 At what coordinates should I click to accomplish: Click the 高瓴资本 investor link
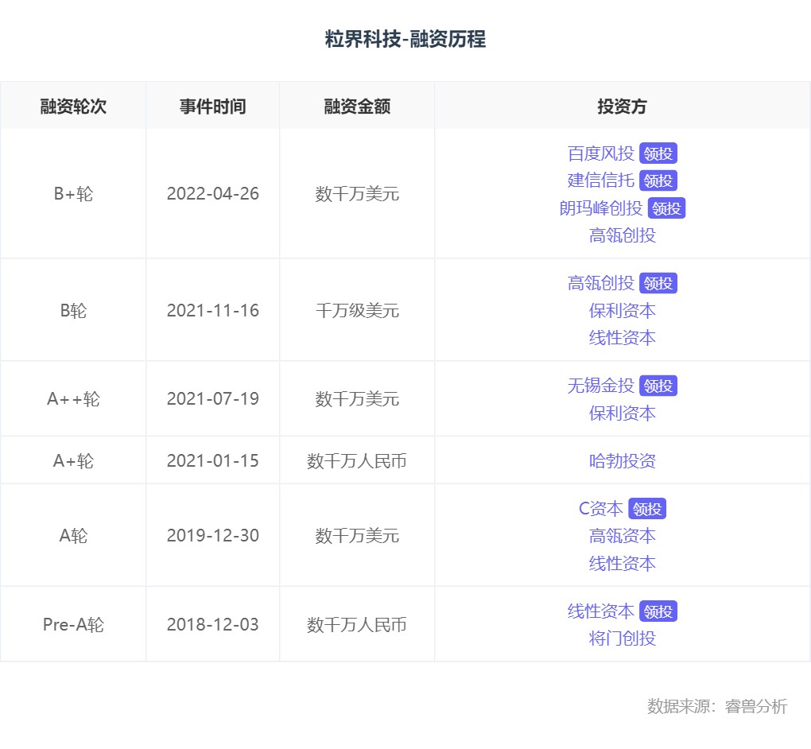[x=623, y=537]
